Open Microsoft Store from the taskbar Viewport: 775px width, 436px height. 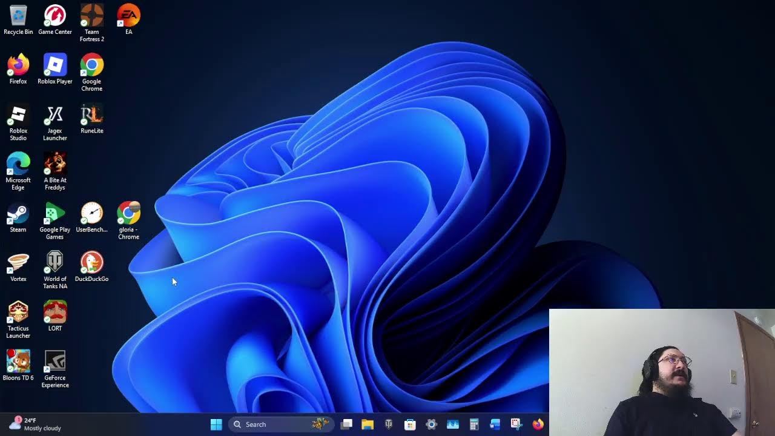[410, 424]
